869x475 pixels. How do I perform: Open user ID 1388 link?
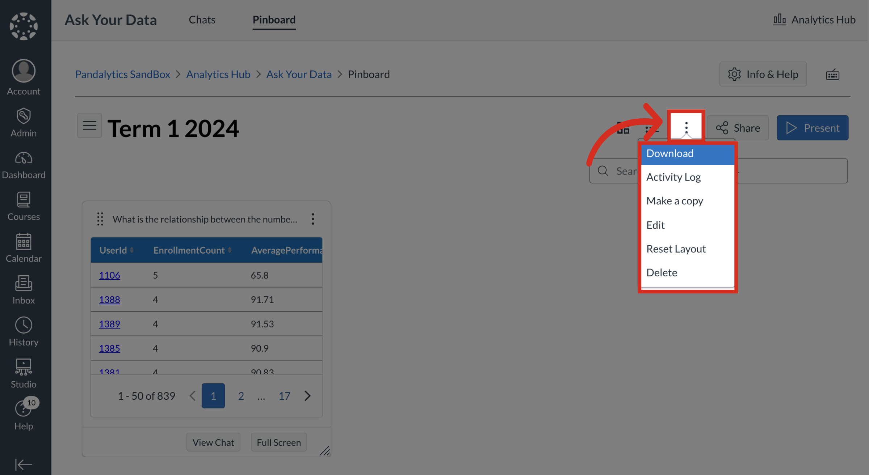tap(109, 300)
